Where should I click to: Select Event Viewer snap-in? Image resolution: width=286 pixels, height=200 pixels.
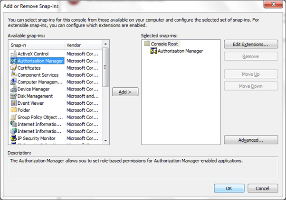click(30, 103)
